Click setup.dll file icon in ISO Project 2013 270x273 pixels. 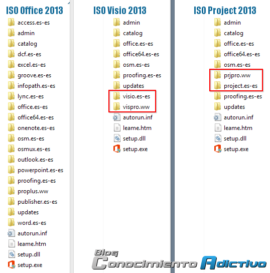(x=218, y=139)
